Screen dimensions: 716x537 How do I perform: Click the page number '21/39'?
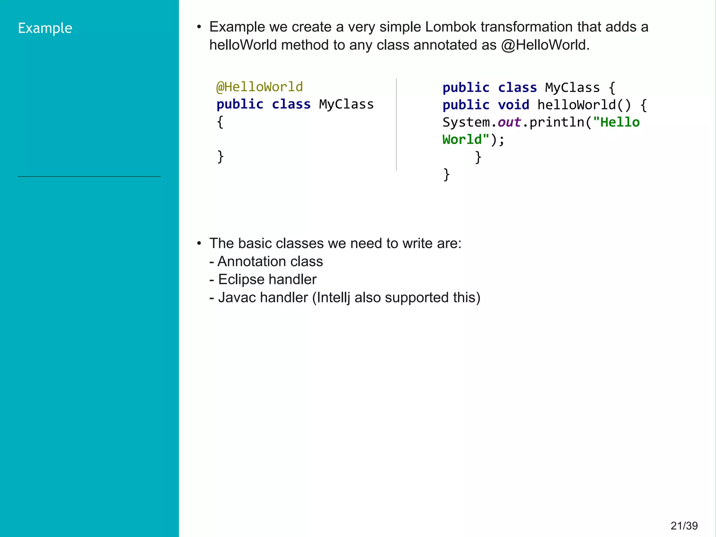pyautogui.click(x=684, y=526)
